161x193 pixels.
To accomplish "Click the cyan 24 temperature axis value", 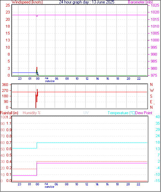I will click(x=158, y=136).
